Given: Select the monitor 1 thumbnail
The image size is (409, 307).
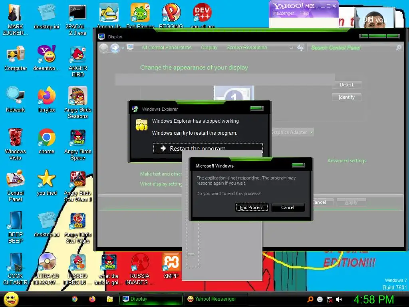Looking at the screenshot, I should coord(234,93).
